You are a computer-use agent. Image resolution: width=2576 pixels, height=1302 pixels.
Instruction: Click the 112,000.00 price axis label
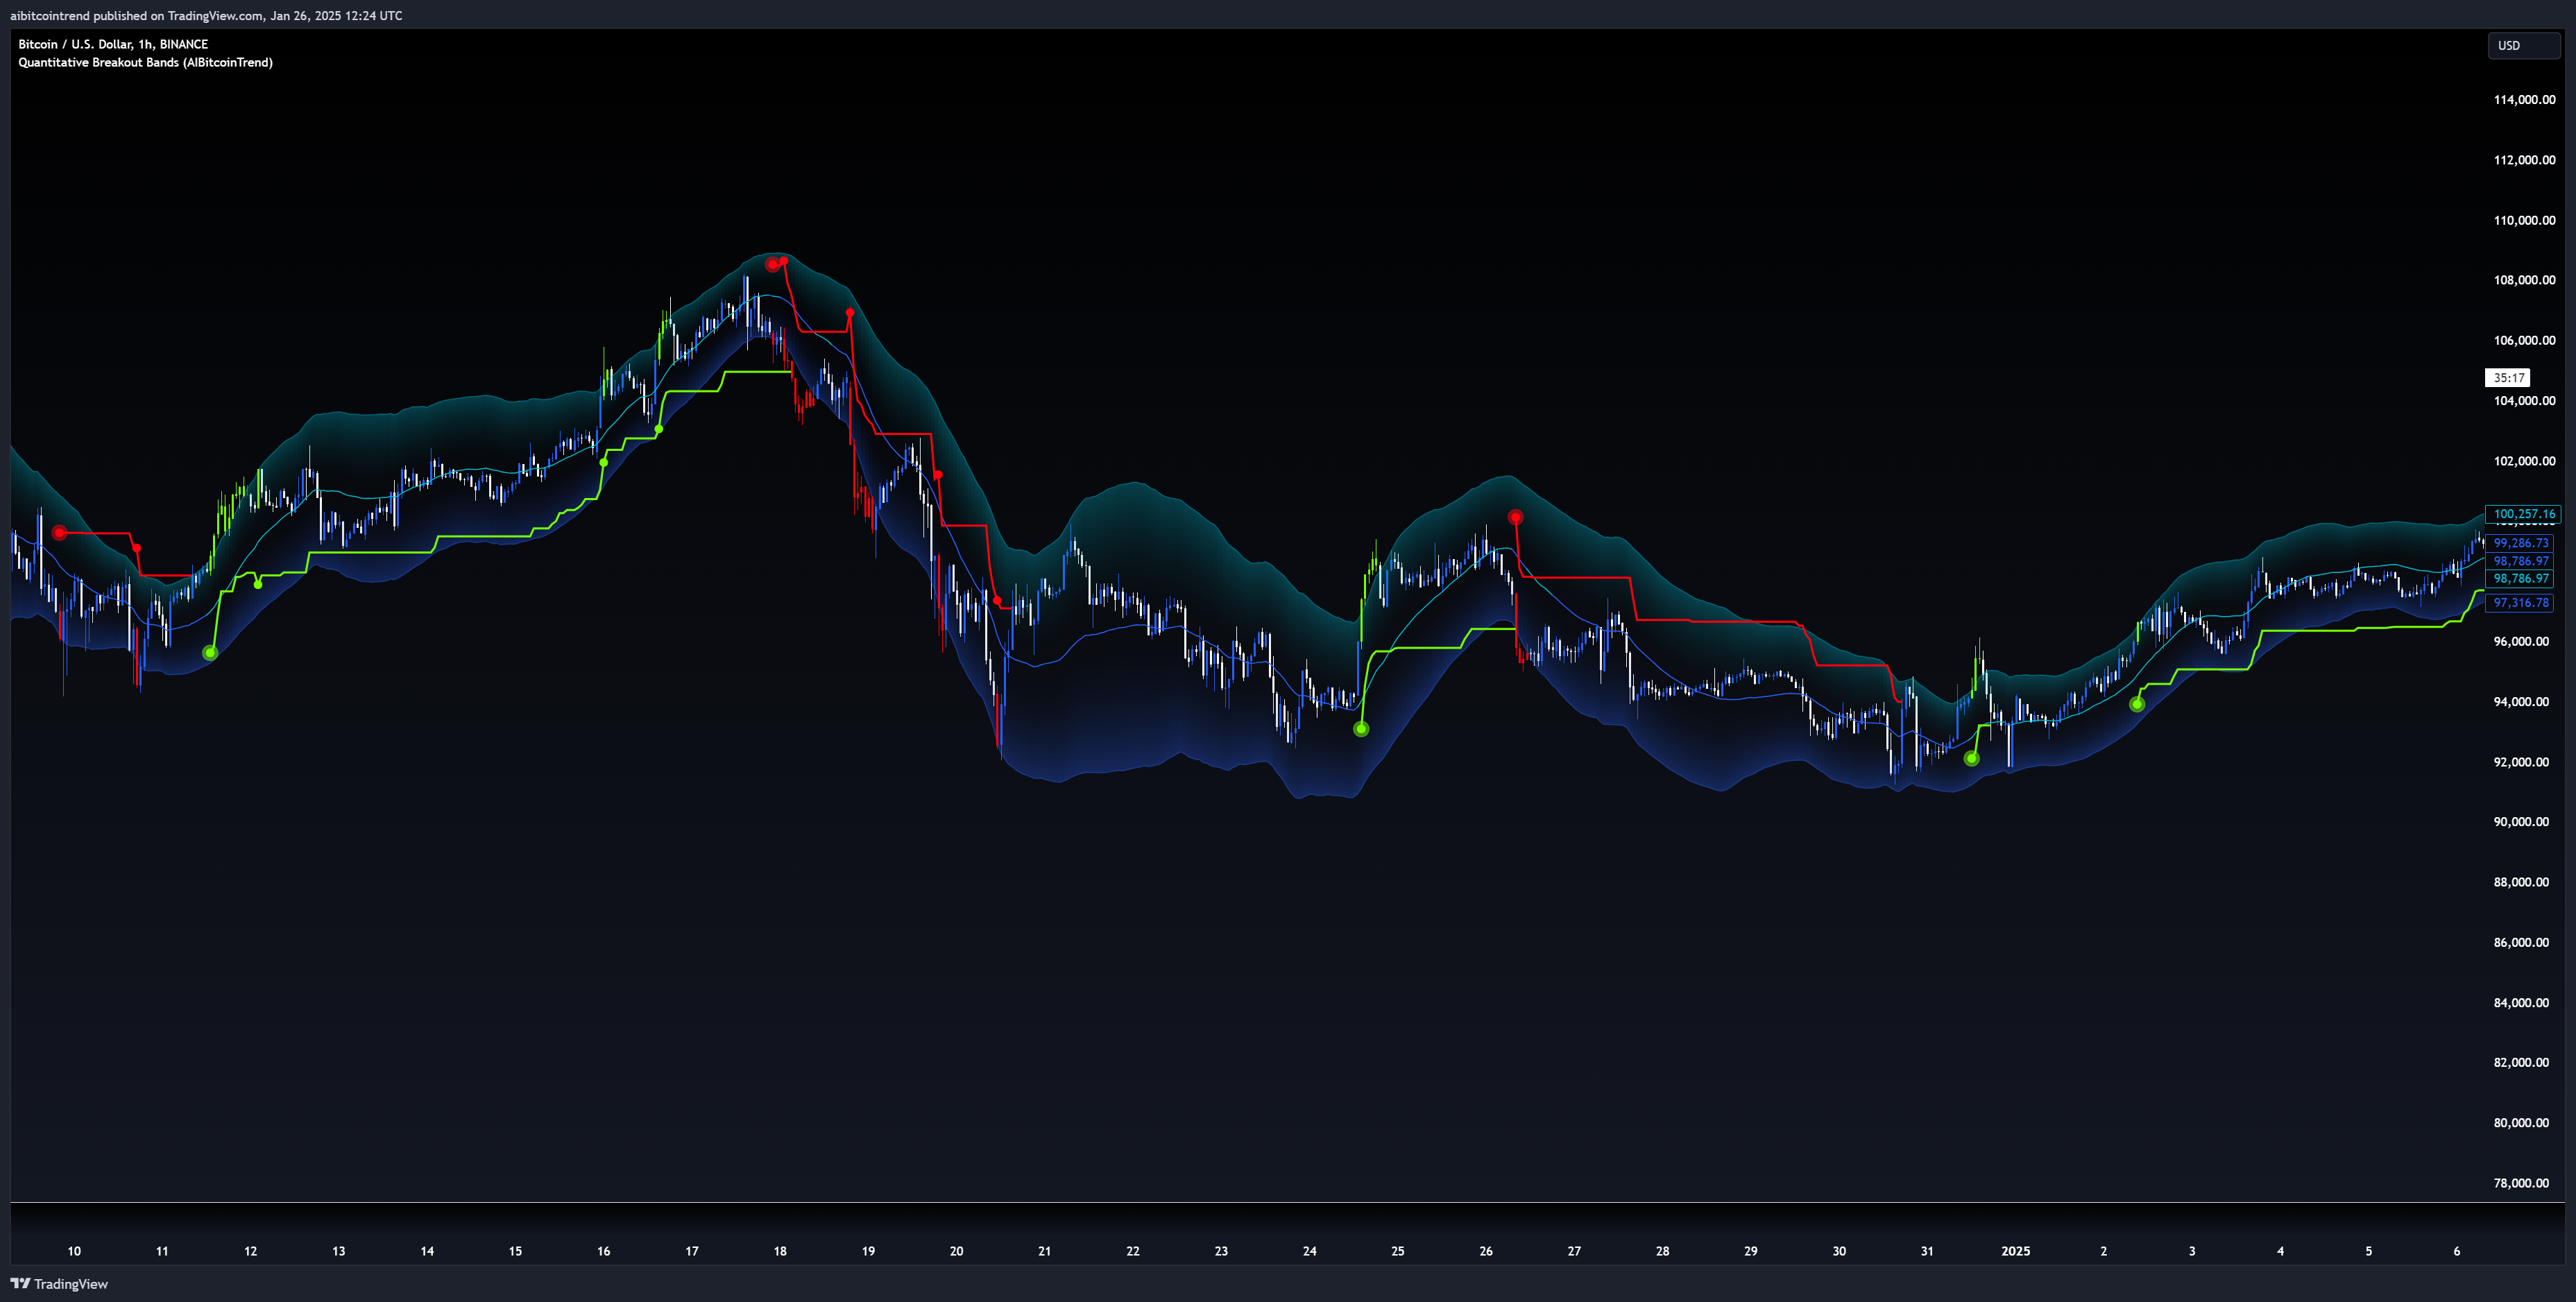(x=2524, y=160)
